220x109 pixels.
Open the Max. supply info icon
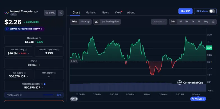click(x=55, y=73)
